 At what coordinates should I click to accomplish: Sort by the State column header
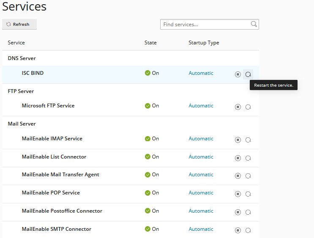pos(150,43)
